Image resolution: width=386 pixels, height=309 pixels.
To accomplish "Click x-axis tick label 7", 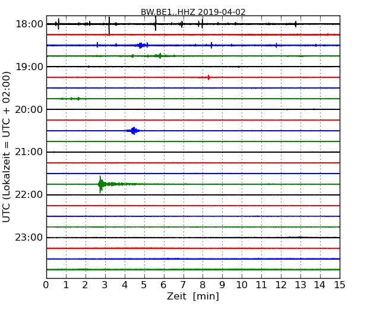I will click(183, 285).
